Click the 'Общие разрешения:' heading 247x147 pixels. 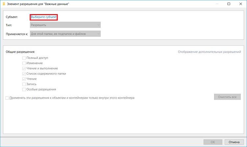click(20, 52)
